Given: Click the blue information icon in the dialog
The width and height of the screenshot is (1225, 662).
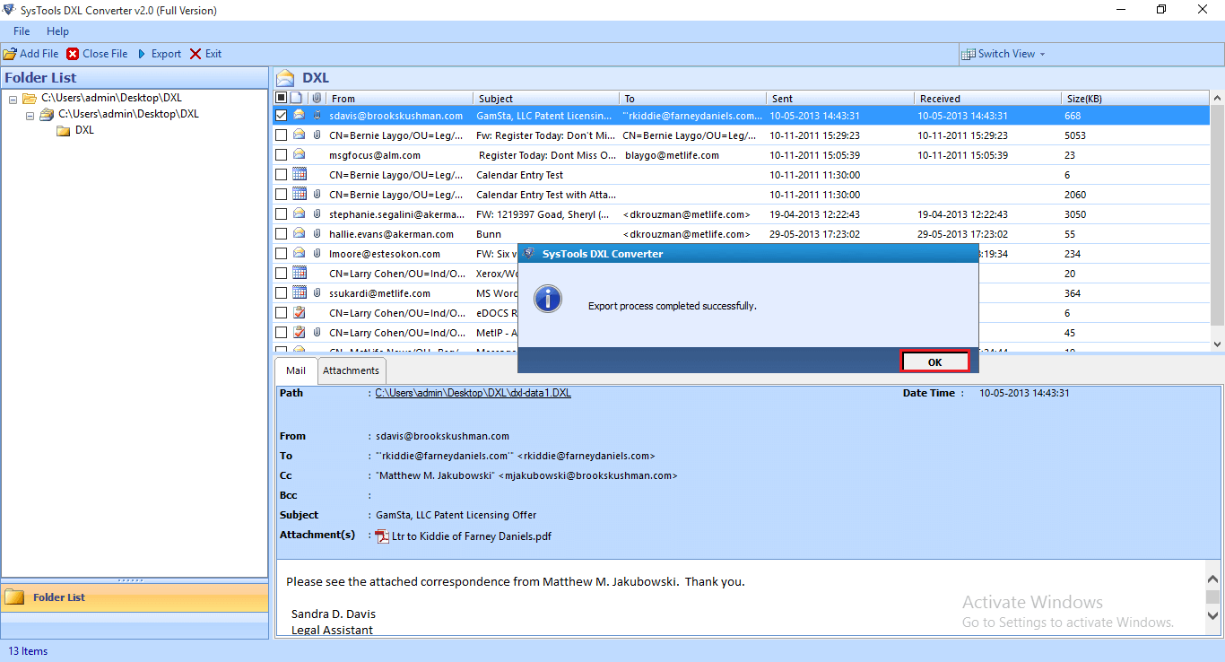Looking at the screenshot, I should pos(548,299).
